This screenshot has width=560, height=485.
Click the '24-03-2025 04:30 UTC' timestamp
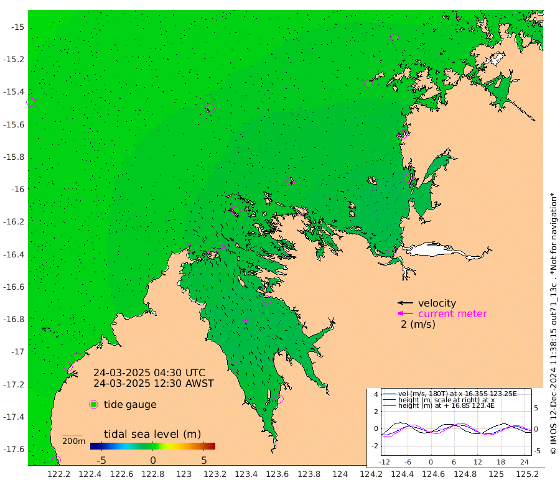149,373
